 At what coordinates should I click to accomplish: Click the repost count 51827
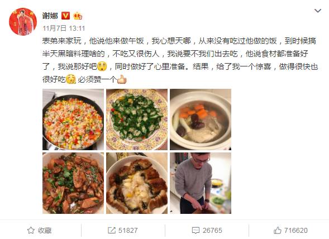(128, 231)
